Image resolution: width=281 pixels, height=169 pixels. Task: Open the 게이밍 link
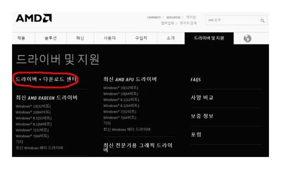pyautogui.click(x=191, y=17)
